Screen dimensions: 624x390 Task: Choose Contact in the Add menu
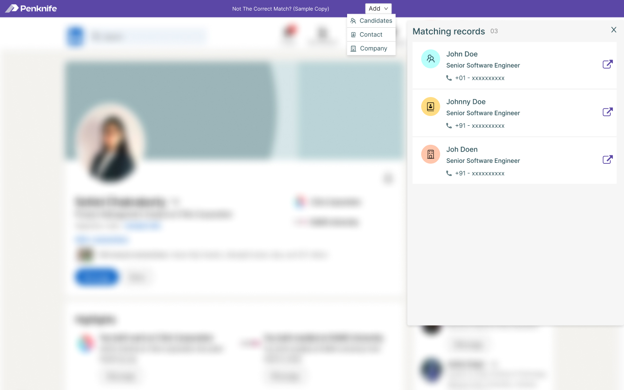coord(371,35)
